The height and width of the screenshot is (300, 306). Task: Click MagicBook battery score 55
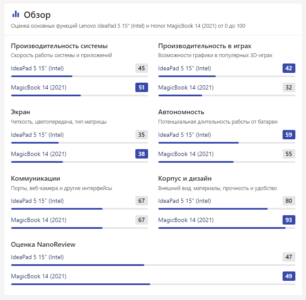coord(289,154)
